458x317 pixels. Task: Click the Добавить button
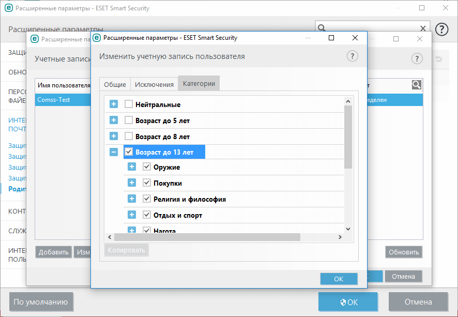(x=53, y=252)
